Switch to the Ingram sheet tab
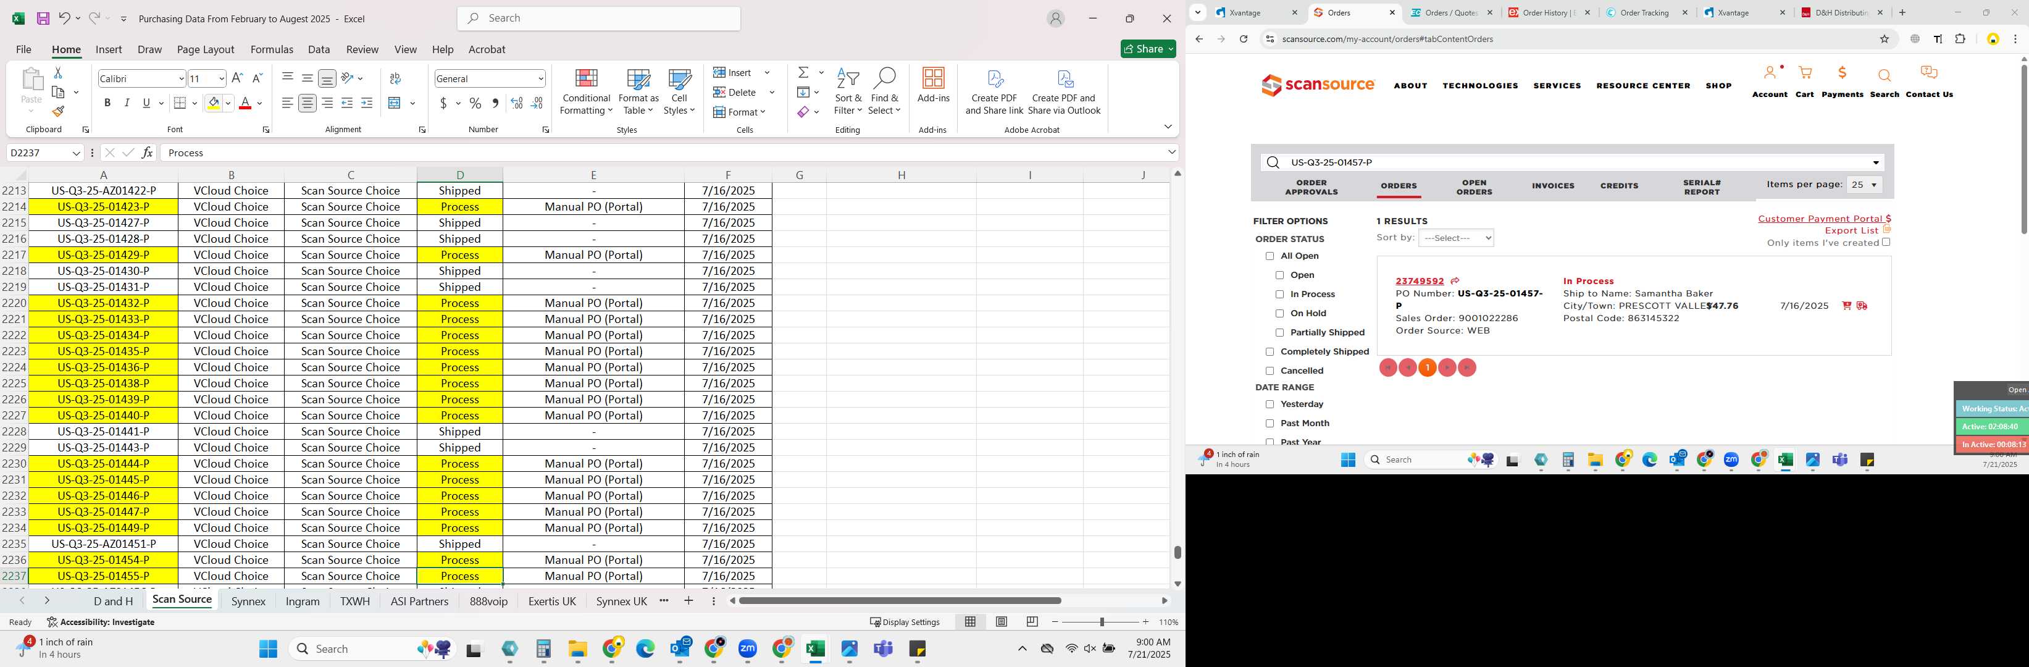The width and height of the screenshot is (2029, 667). 303,602
